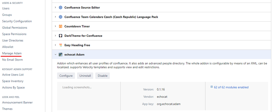Expand the Team Calendars Czech Language Pack row

click(x=55, y=17)
